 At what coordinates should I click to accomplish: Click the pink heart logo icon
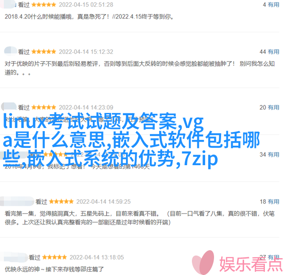(x=203, y=262)
